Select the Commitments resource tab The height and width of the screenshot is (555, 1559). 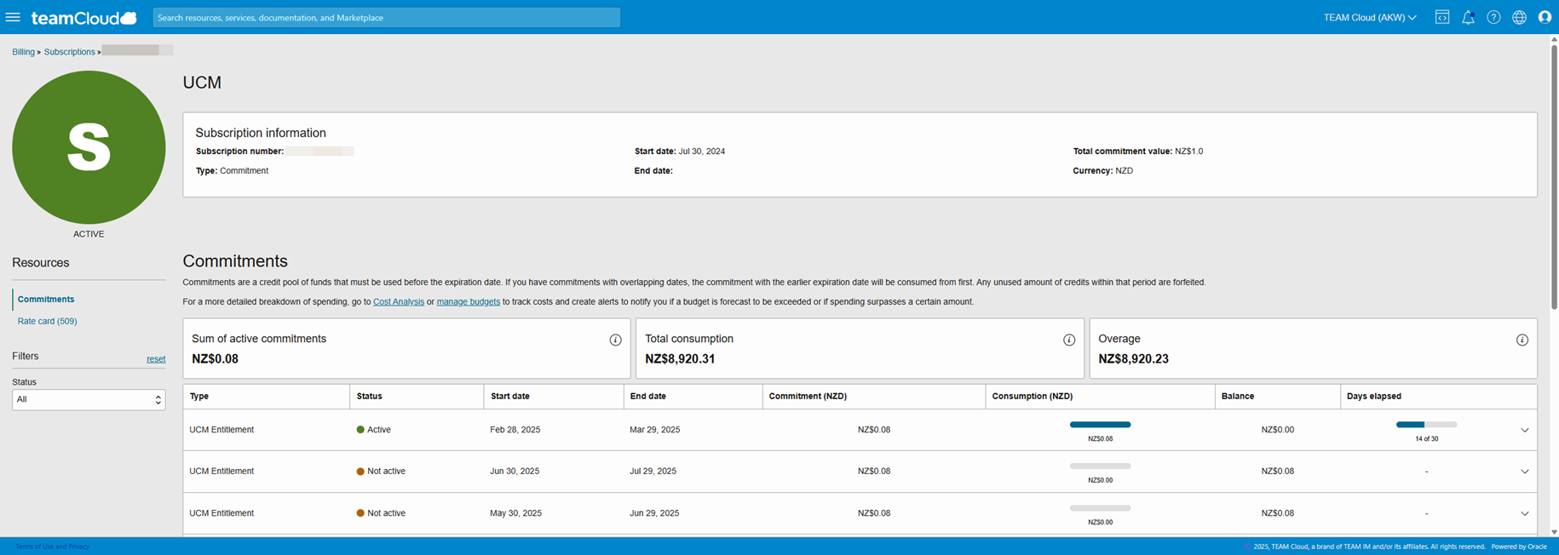46,300
